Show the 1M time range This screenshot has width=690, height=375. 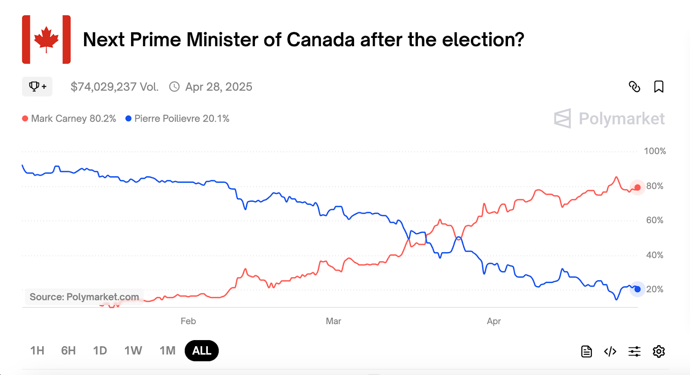[167, 350]
